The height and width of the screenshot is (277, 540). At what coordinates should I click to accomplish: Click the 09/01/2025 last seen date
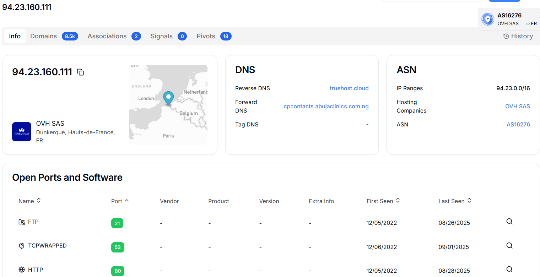point(454,247)
